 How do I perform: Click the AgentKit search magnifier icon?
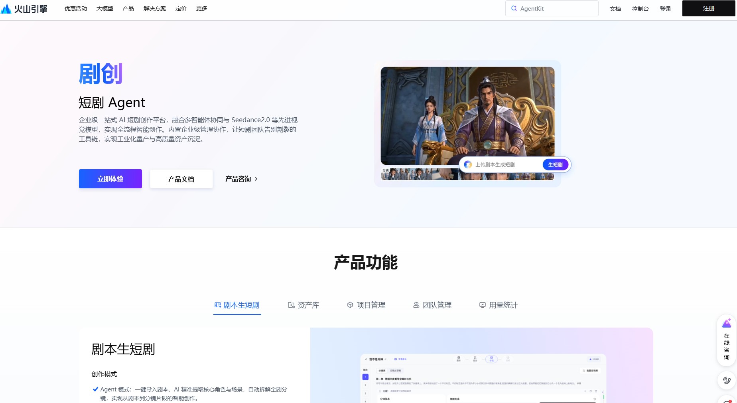(x=514, y=8)
